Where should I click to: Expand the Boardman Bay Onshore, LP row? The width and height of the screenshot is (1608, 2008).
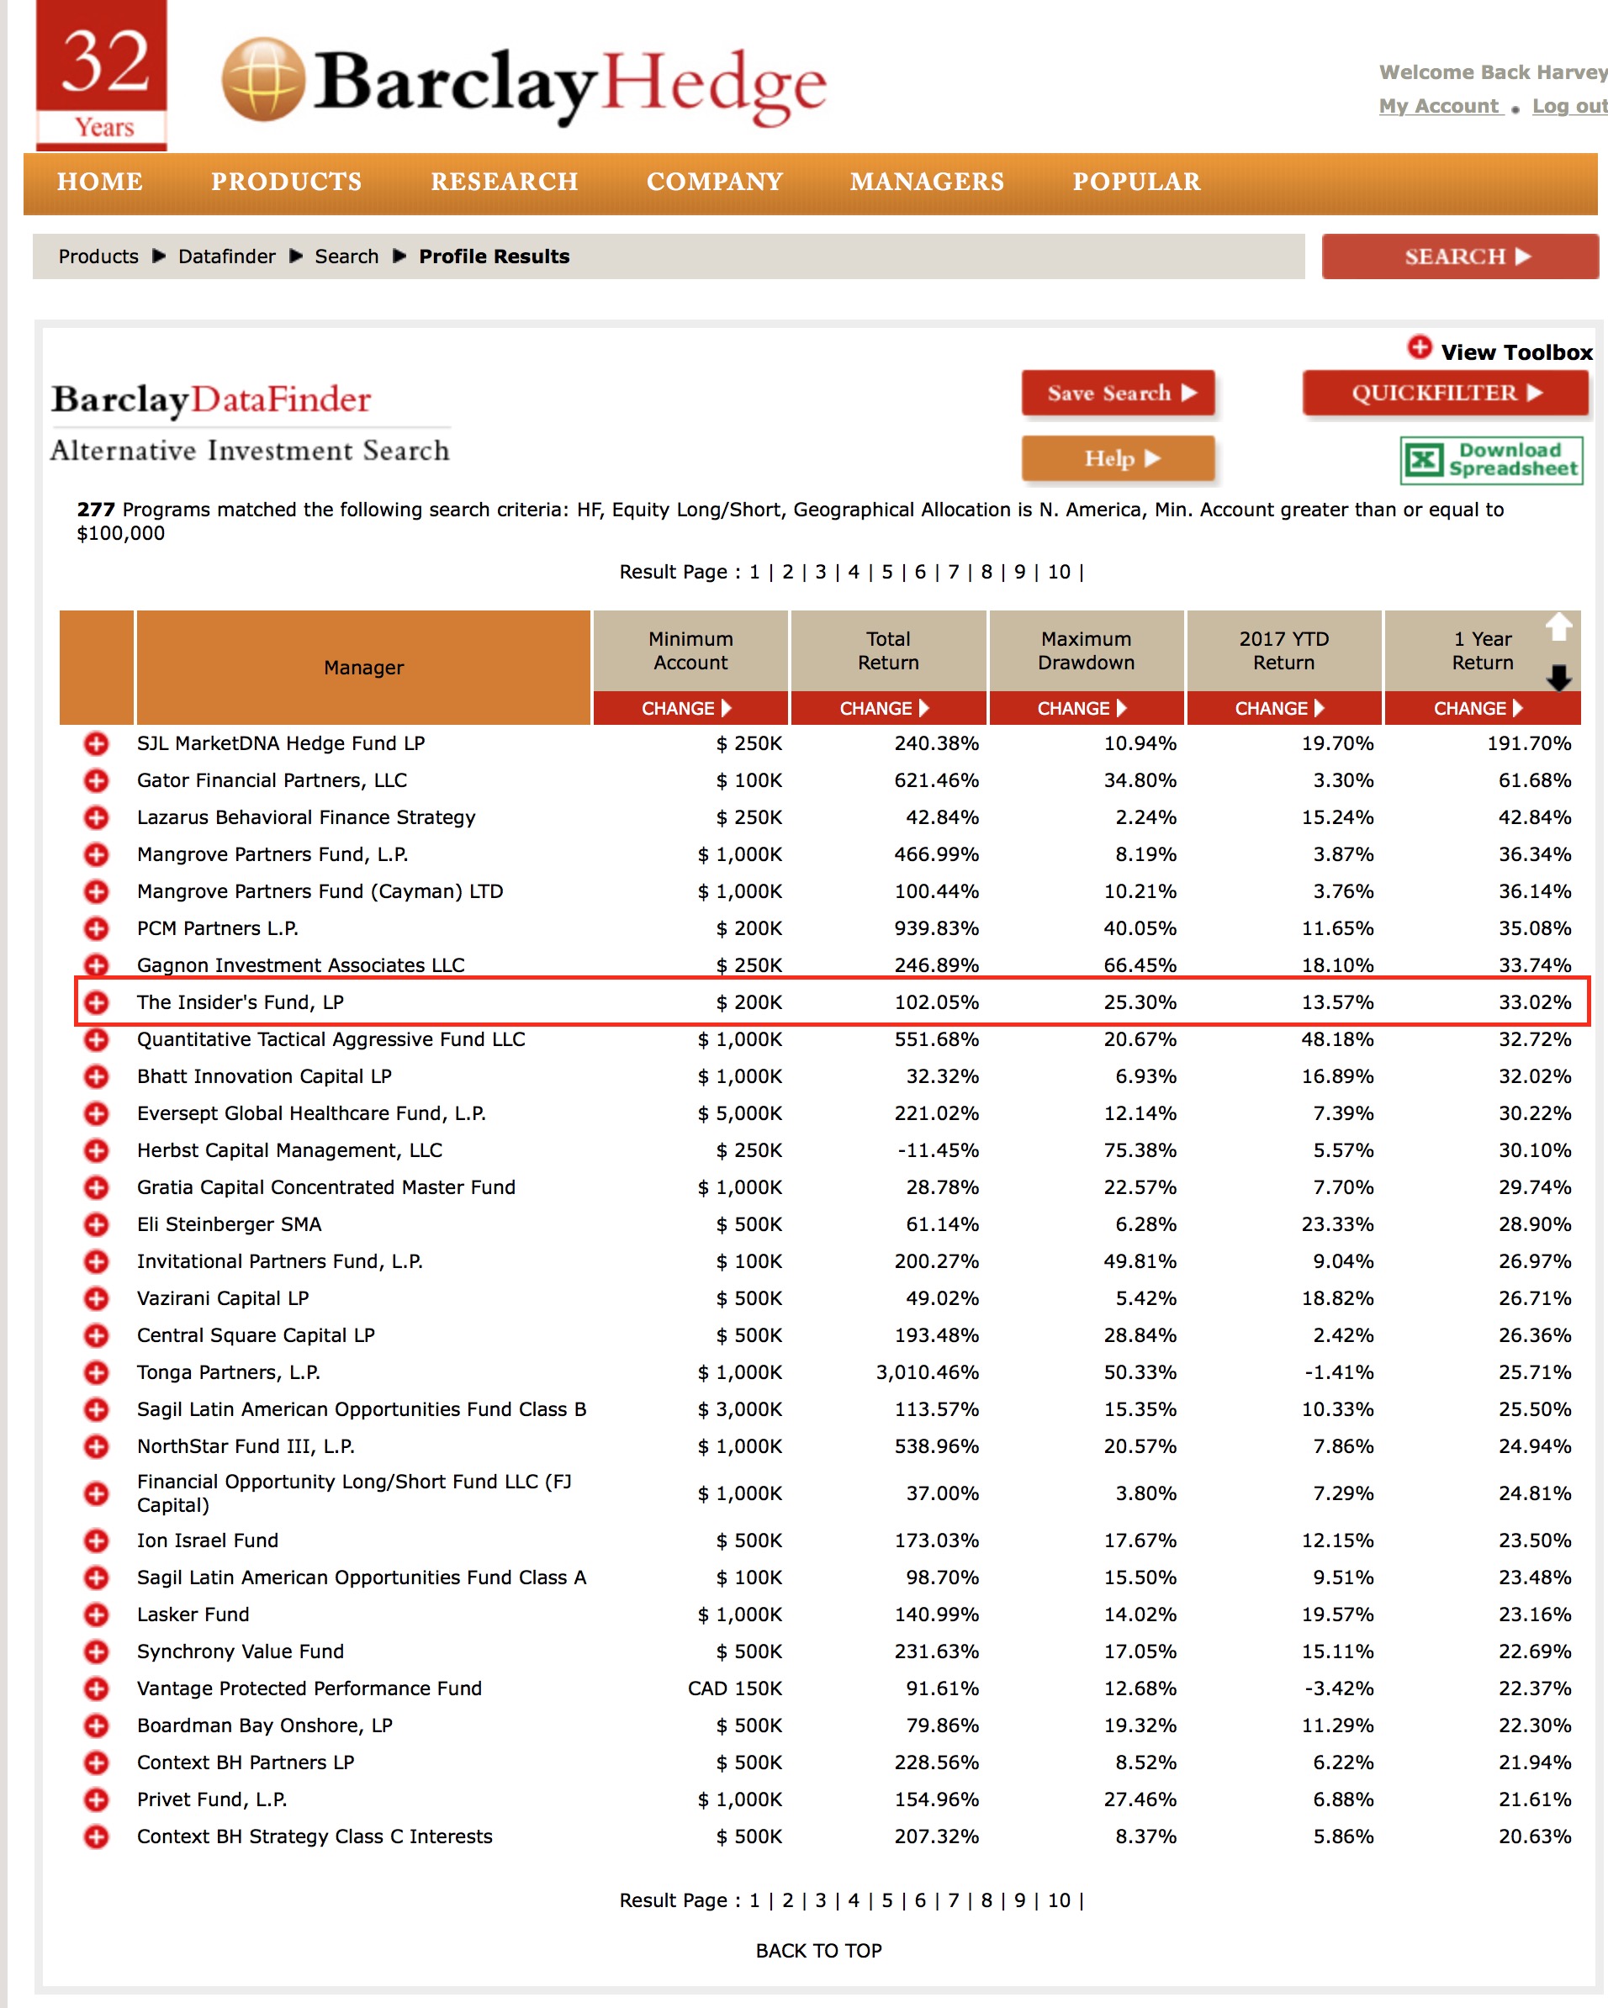(96, 1725)
